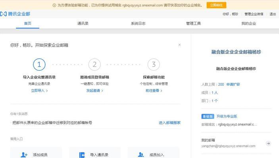Open the 首页 tab
Screen dimensions: 279x158
point(27,23)
